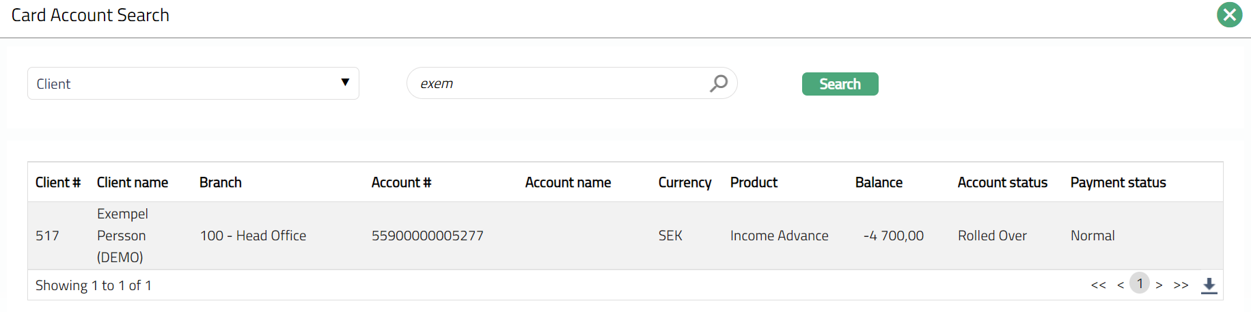Image resolution: width=1251 pixels, height=312 pixels.
Task: Go to the next results page
Action: click(x=1159, y=285)
